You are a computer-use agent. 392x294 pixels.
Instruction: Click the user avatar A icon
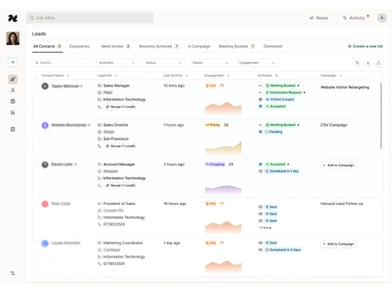[x=382, y=18]
